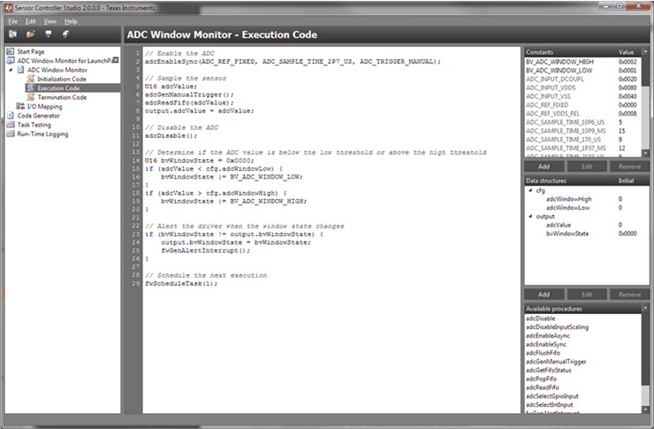Screen dimensions: 654x429
Task: Click the Save Project toolbar icon
Action: coord(49,34)
